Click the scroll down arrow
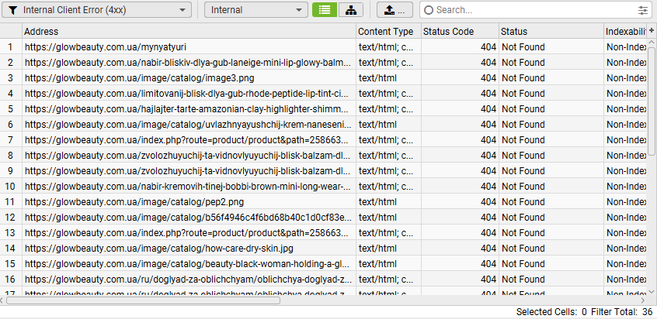 pos(652,291)
